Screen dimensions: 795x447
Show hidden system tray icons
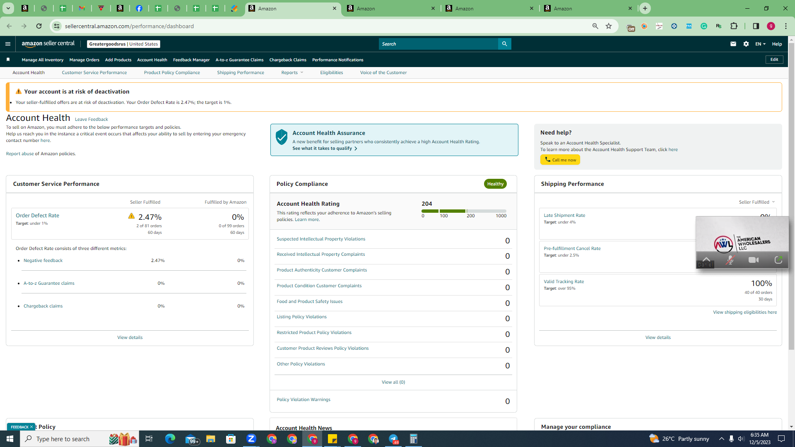tap(721, 439)
